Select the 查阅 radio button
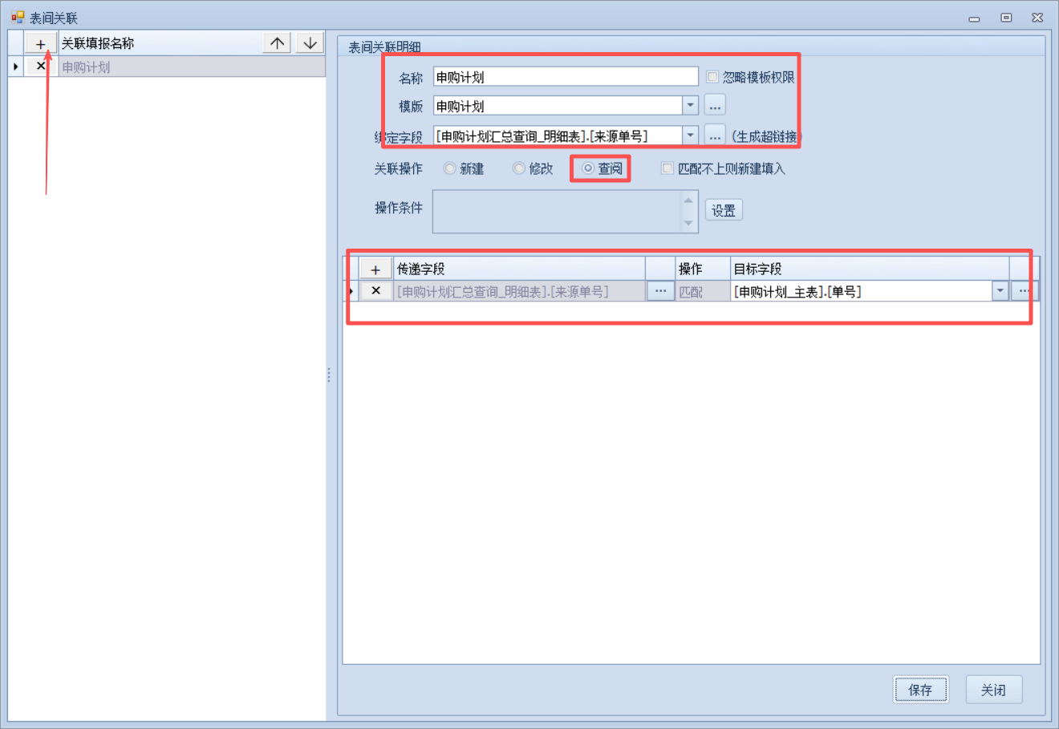 pos(588,168)
